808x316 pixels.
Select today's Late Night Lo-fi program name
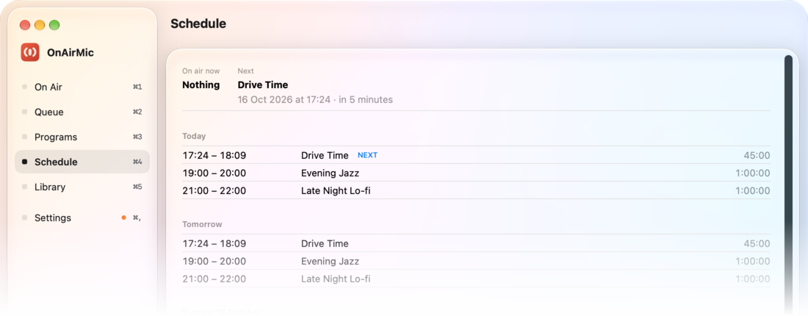coord(336,191)
